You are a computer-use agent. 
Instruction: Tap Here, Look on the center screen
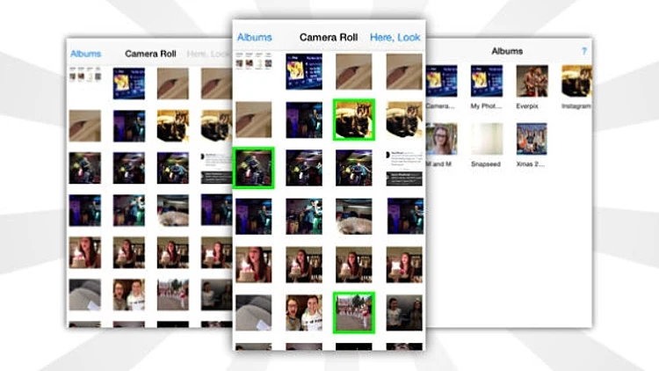[x=395, y=38]
